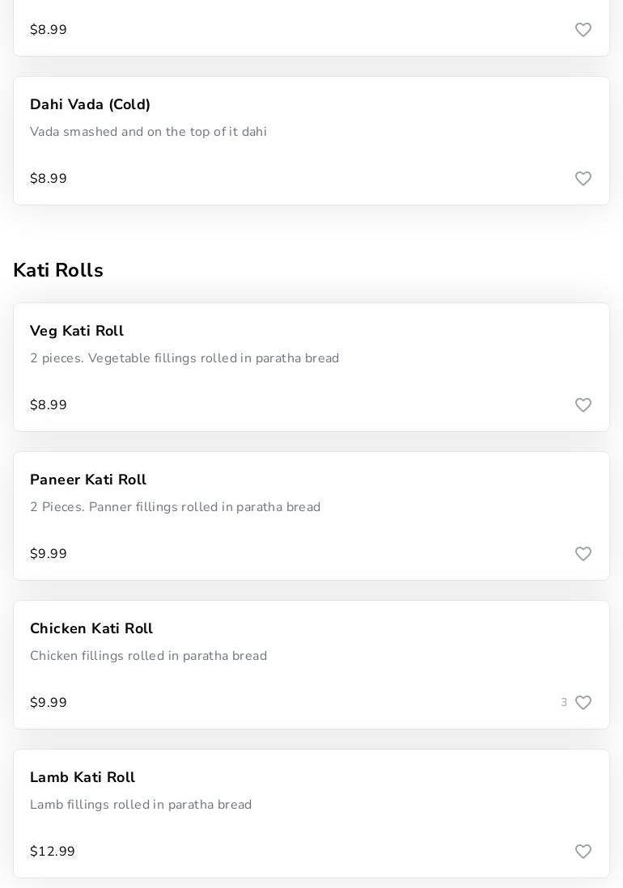Click heart icon on Veg Kati Roll

click(583, 405)
